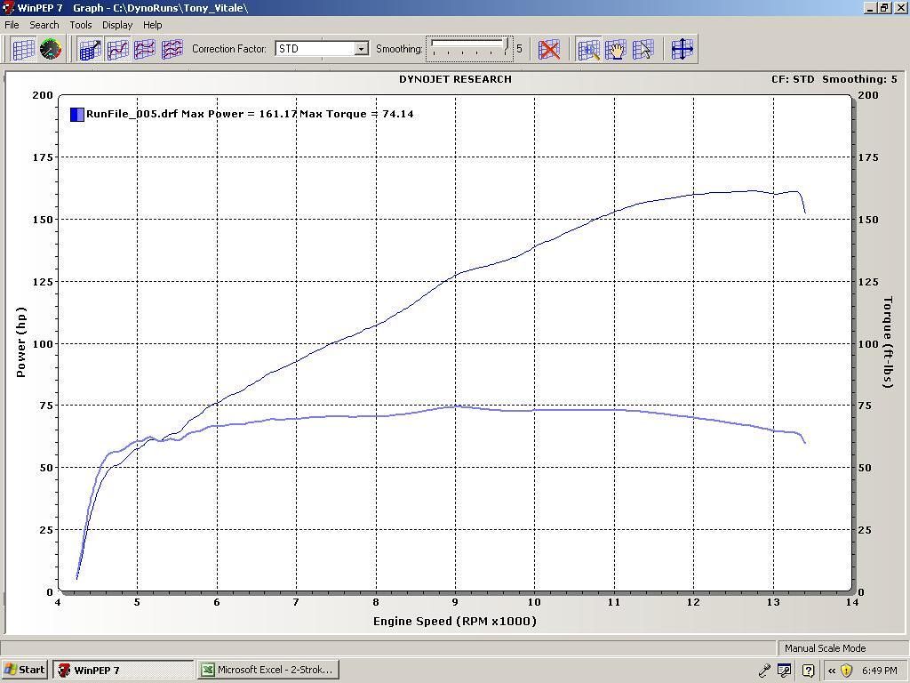Click the language bar help question icon

click(x=808, y=671)
